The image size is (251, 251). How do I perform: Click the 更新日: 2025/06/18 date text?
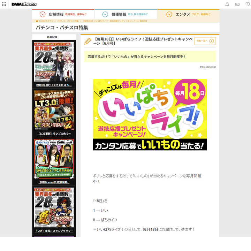click(208, 67)
